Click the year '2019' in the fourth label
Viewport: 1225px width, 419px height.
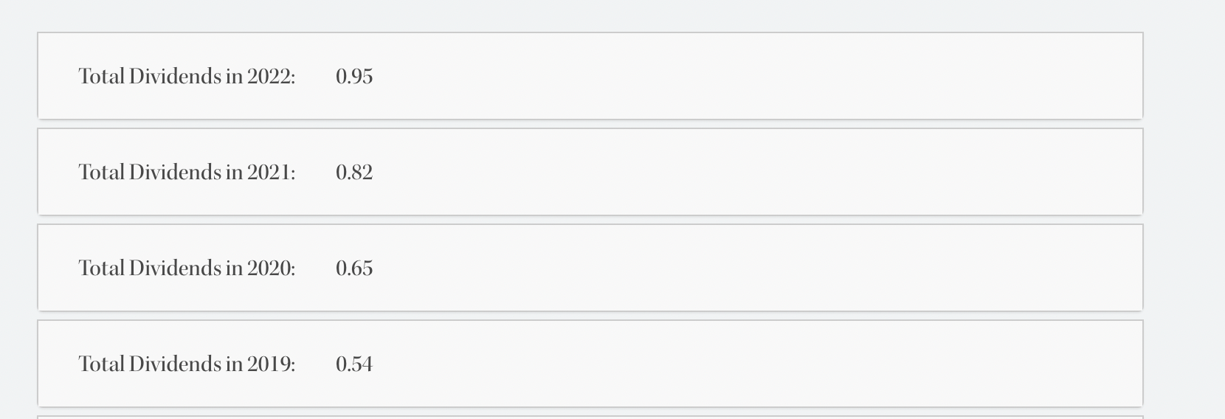(x=269, y=364)
